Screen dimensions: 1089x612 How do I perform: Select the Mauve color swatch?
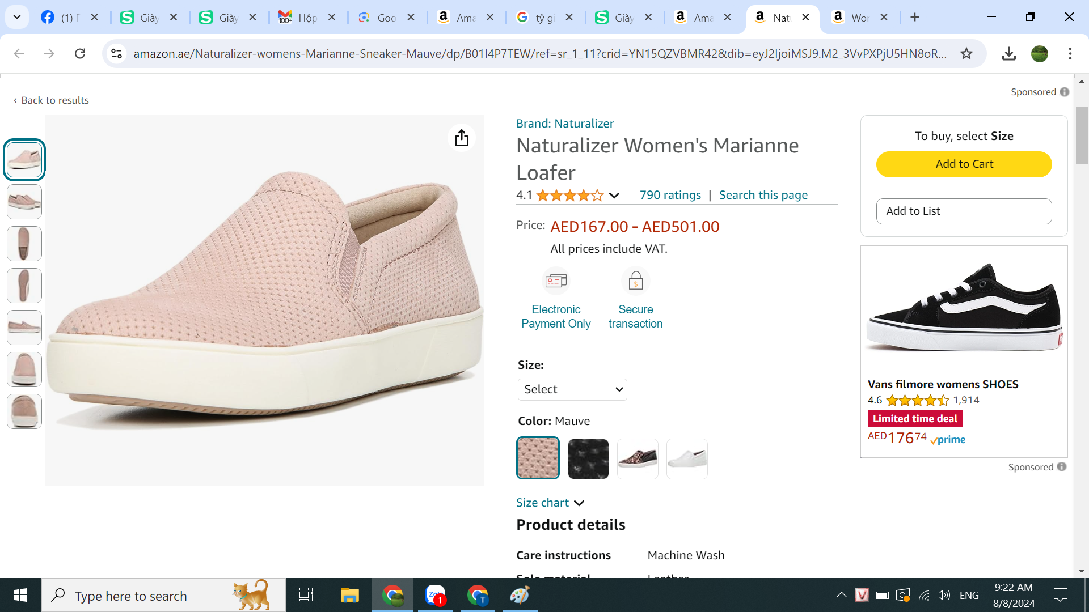coord(538,458)
